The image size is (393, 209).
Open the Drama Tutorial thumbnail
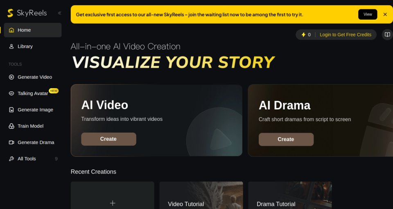point(290,196)
